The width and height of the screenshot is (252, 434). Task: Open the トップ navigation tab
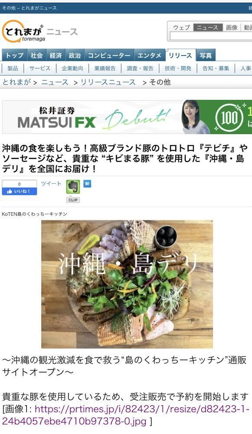click(15, 56)
